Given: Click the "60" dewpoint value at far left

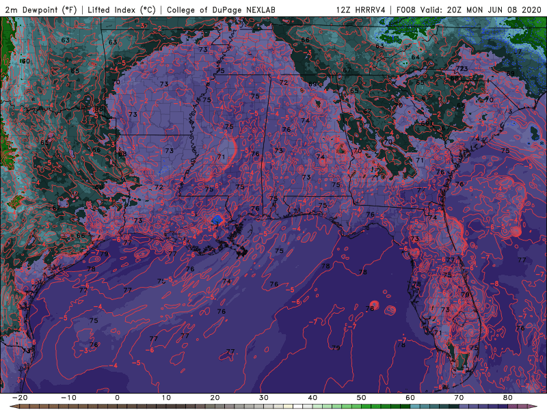Looking at the screenshot, I should click(x=25, y=61).
